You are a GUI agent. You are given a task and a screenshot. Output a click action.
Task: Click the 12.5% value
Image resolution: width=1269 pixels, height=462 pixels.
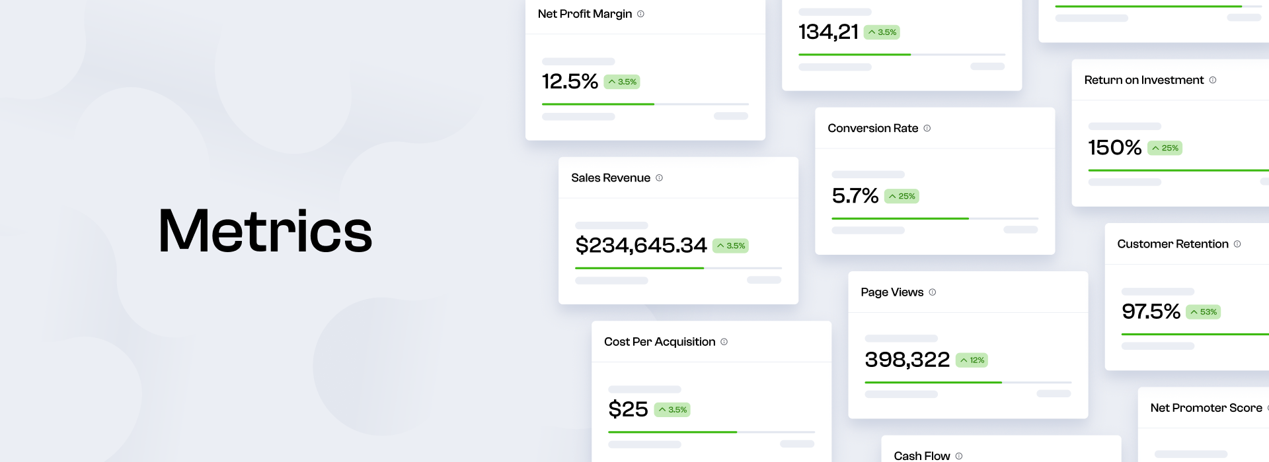[570, 81]
